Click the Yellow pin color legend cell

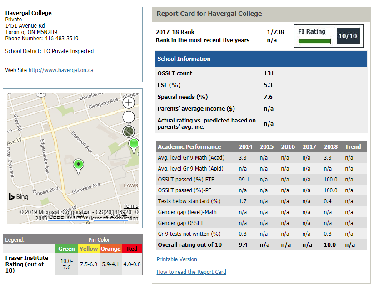(x=89, y=249)
